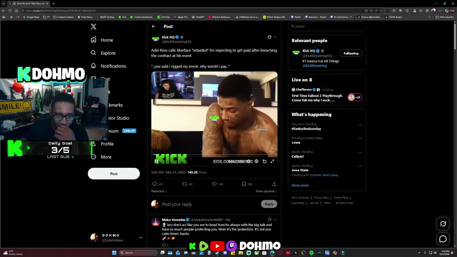Open the Chefferson live space card
This screenshot has width=457, height=257.
[x=327, y=96]
